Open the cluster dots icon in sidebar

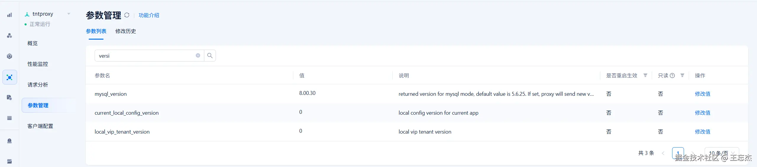[9, 35]
